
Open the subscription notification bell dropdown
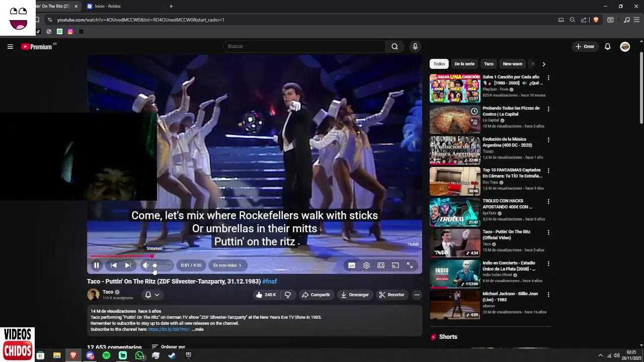click(152, 295)
